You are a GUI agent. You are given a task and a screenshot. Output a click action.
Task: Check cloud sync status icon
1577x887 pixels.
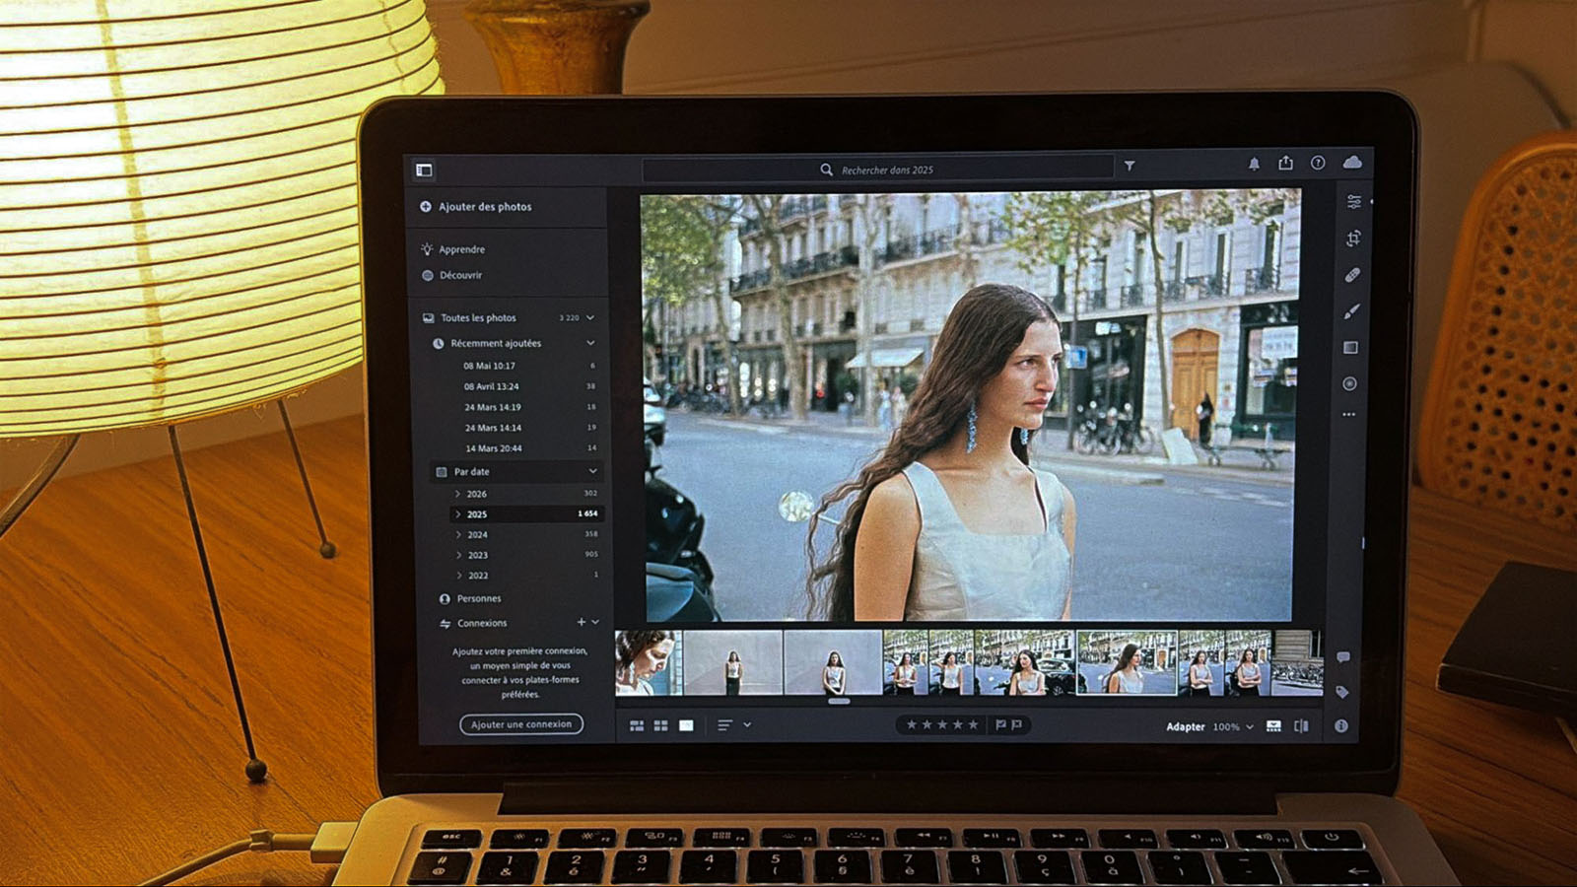pos(1352,162)
